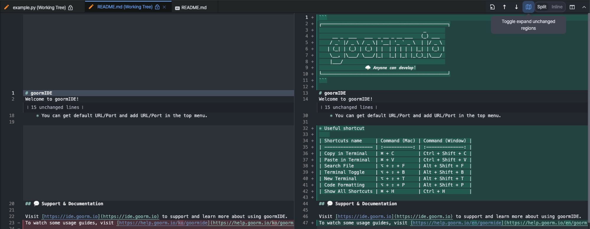Image resolution: width=590 pixels, height=229 pixels.
Task: Switch diff view to Inline mode
Action: [557, 7]
